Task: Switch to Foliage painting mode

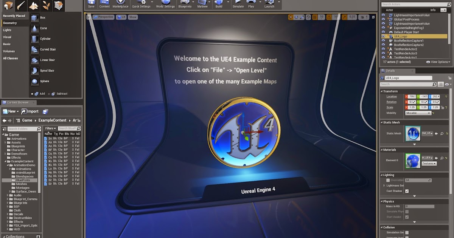Action: pos(45,5)
